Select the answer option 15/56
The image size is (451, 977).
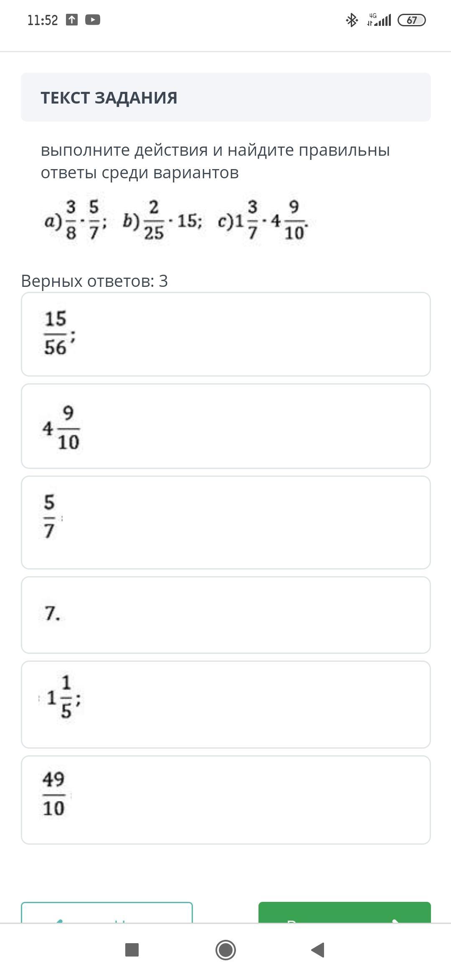tap(225, 334)
